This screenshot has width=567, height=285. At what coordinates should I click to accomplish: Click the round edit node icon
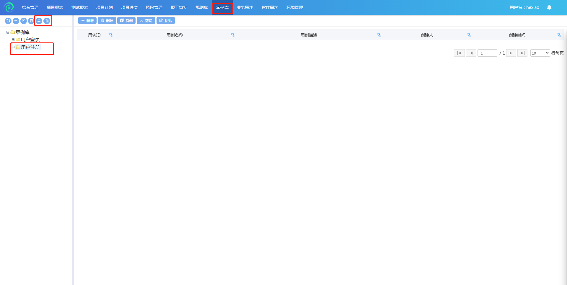pos(24,21)
